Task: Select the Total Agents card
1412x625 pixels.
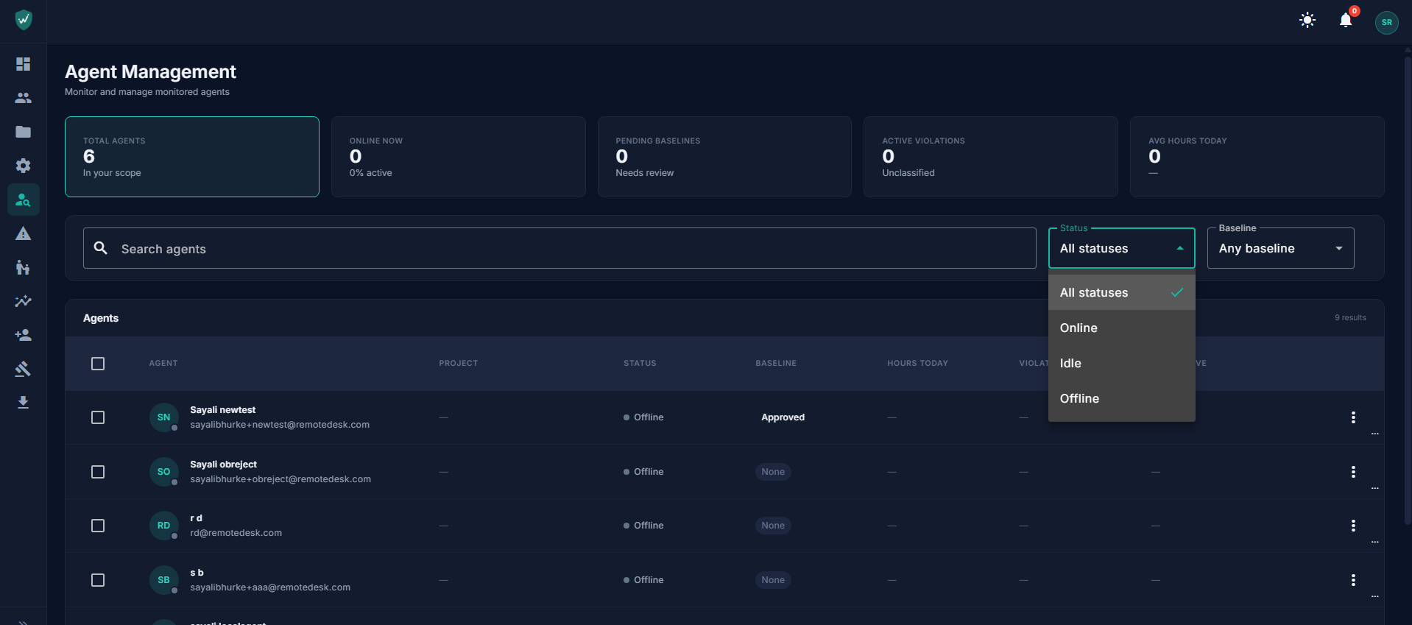Action: tap(192, 157)
